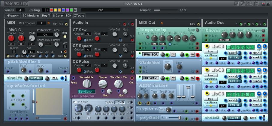Toggle the Retr switch in MVC C
This screenshot has height=126, width=272.
click(65, 37)
